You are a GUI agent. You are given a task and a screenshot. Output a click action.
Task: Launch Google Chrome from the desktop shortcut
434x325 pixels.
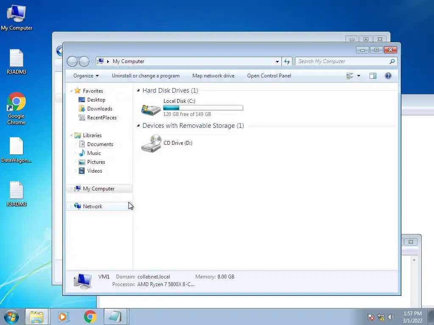tap(17, 108)
